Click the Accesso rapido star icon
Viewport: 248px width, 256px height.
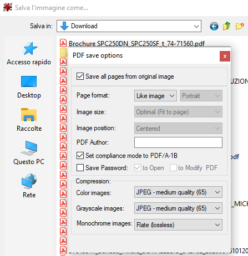click(x=29, y=49)
